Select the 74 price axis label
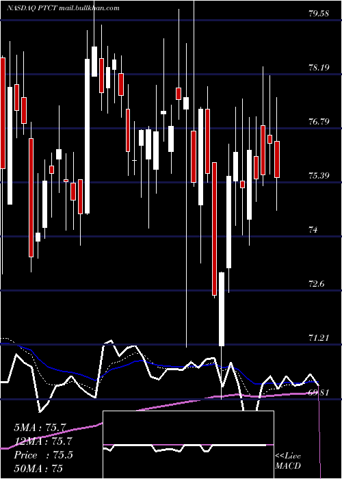 (313, 230)
